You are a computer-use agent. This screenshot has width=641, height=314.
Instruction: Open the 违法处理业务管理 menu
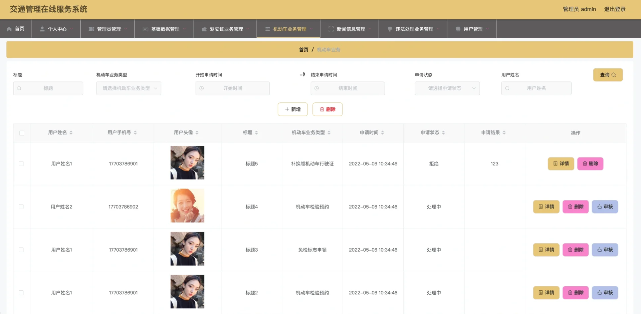point(414,29)
